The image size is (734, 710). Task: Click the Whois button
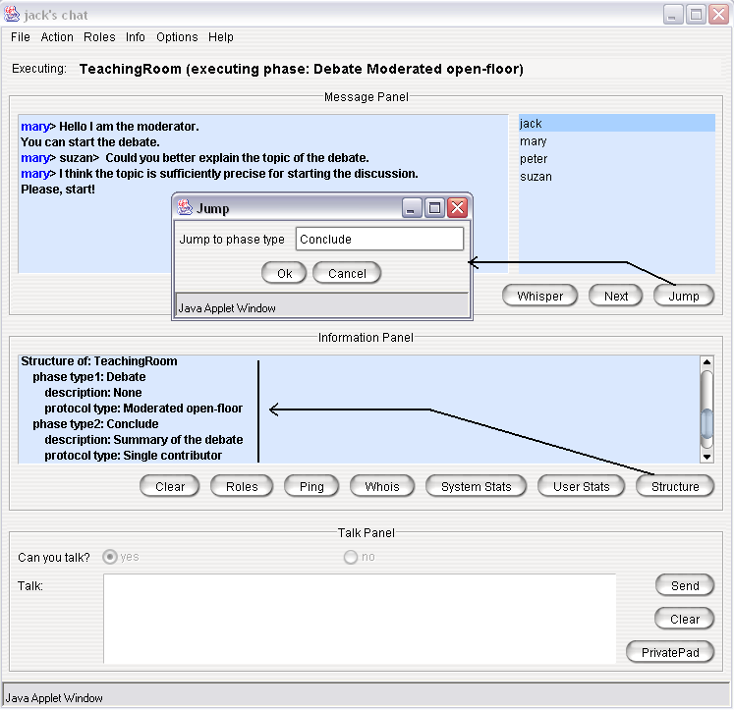(382, 486)
